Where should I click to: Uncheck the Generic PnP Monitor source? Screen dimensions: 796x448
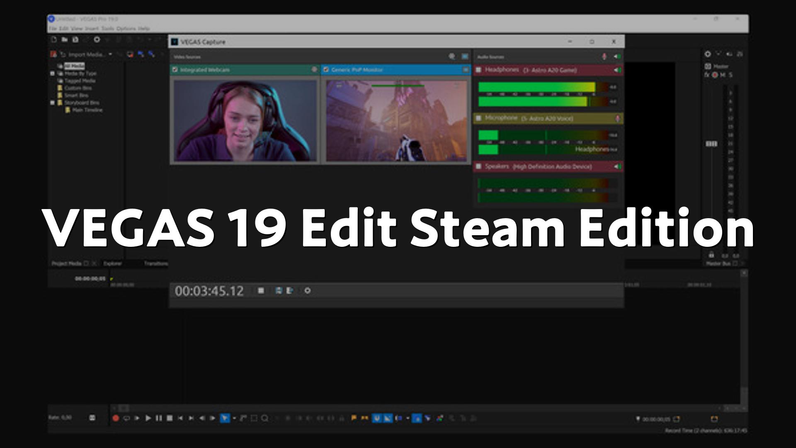coord(326,70)
